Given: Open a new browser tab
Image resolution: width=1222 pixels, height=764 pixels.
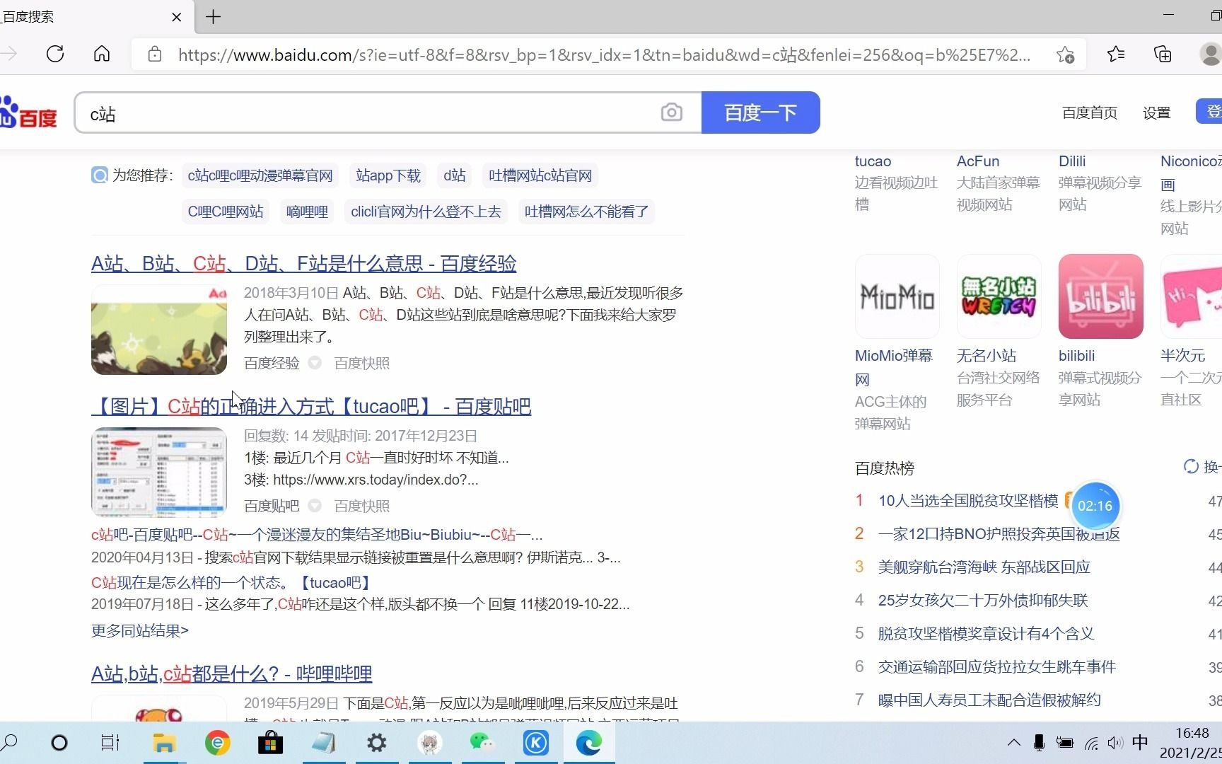Looking at the screenshot, I should pos(213,17).
